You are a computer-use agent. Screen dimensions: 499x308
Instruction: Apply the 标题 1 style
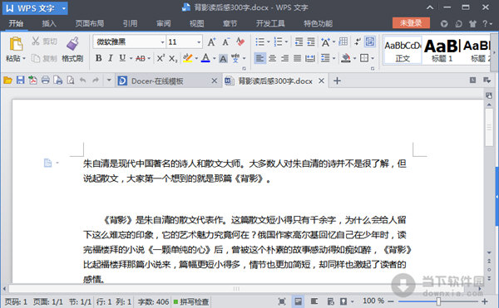tap(442, 50)
